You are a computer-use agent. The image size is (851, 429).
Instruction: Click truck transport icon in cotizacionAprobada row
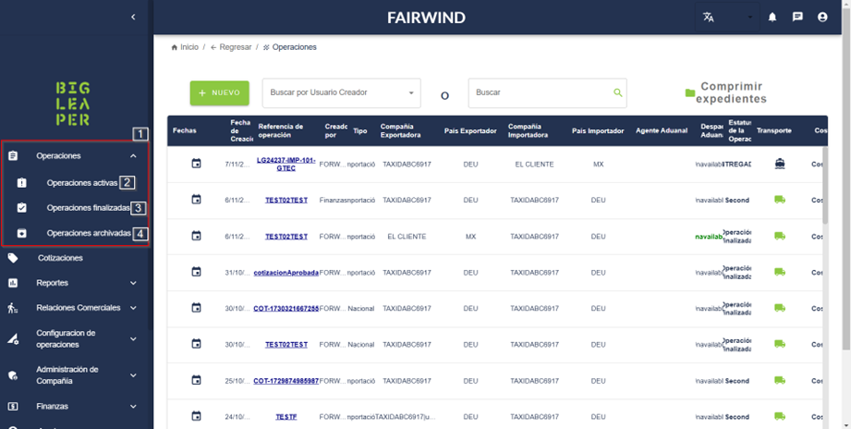click(779, 272)
